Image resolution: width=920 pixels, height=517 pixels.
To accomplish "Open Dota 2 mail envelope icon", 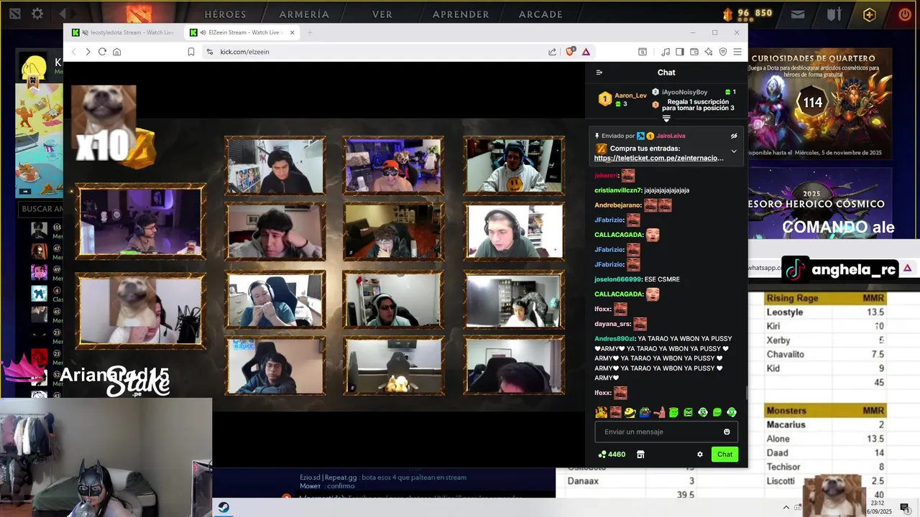I will coord(798,14).
